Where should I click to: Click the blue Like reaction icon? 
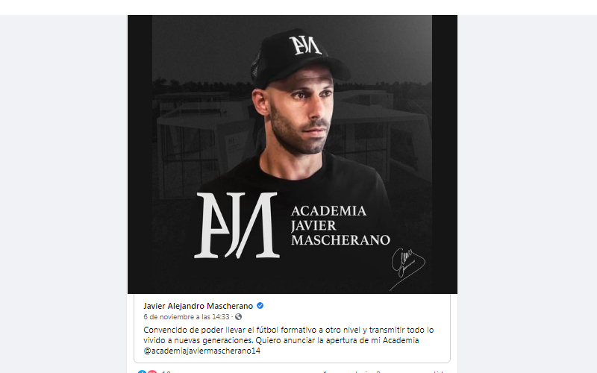[x=142, y=372]
